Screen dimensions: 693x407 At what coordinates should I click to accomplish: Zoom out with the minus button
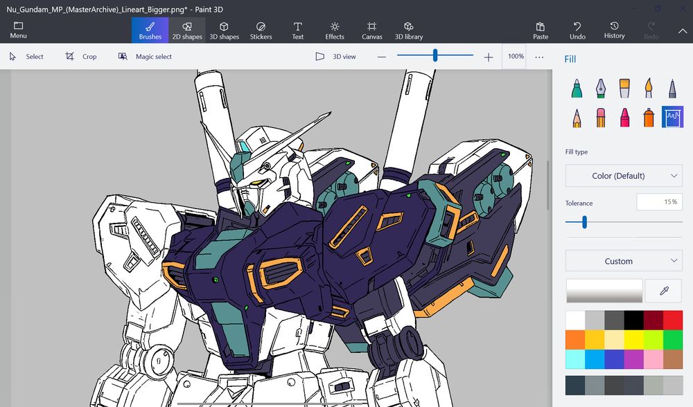click(382, 57)
